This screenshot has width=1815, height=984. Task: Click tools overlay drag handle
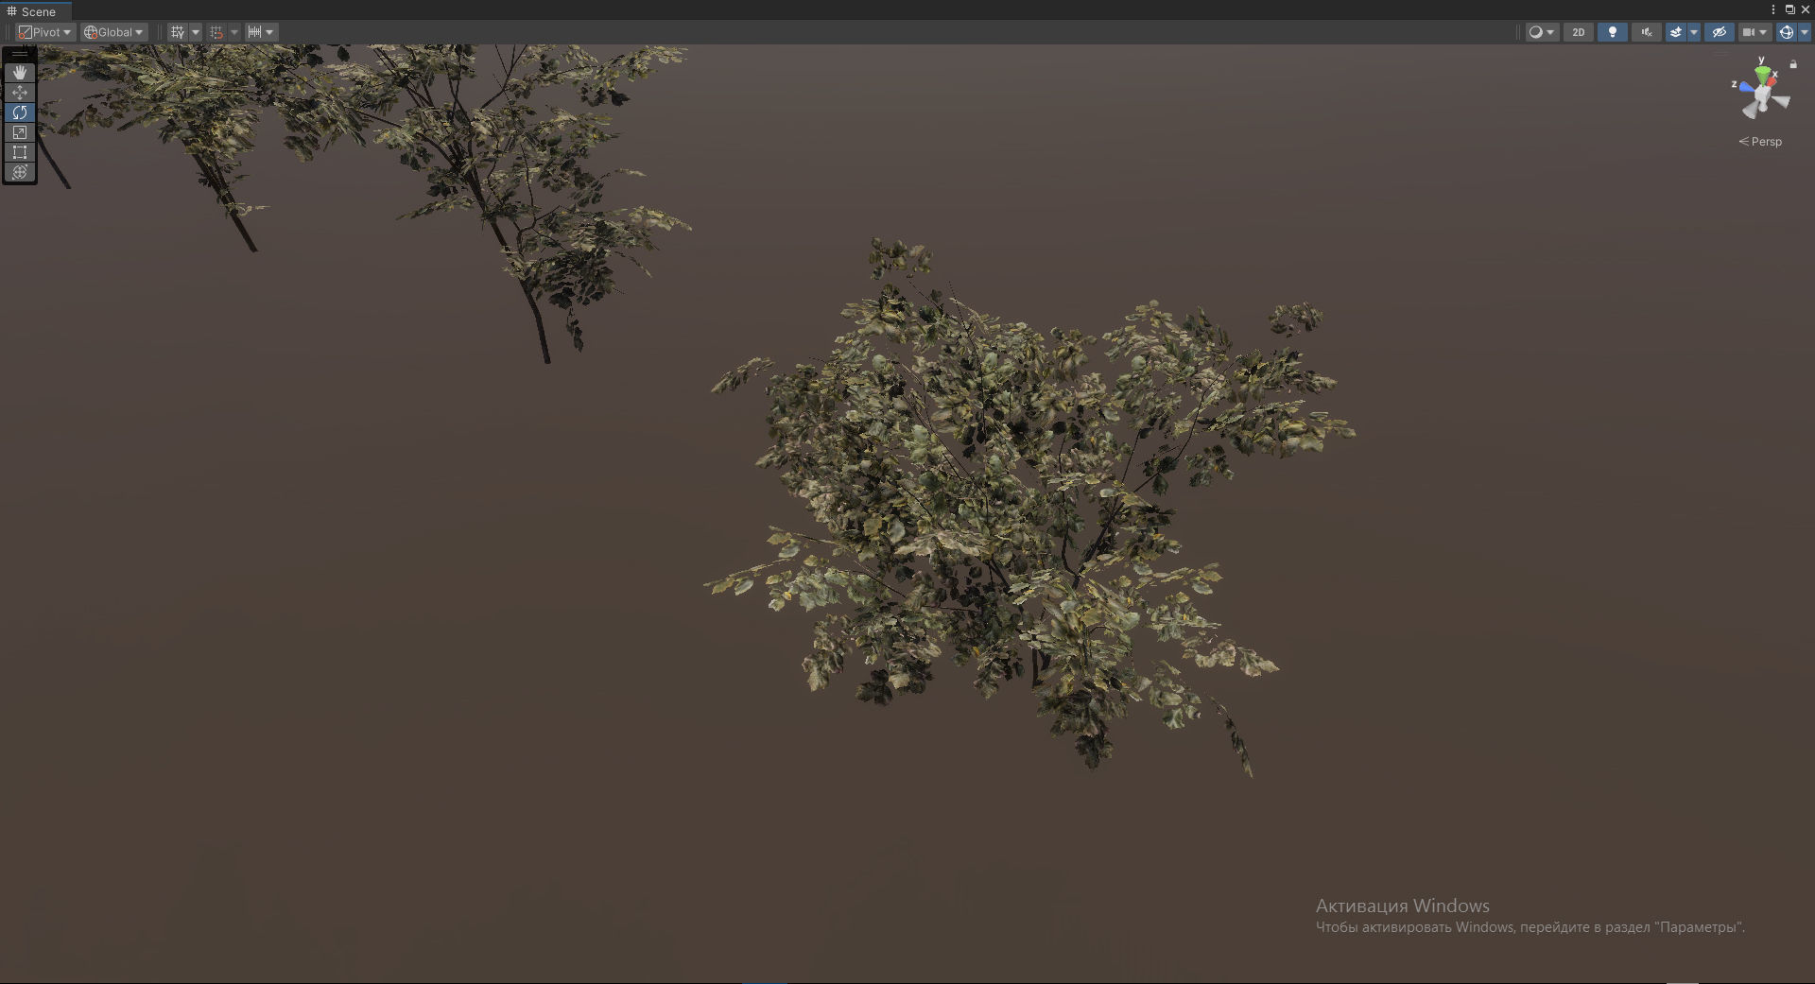point(20,55)
